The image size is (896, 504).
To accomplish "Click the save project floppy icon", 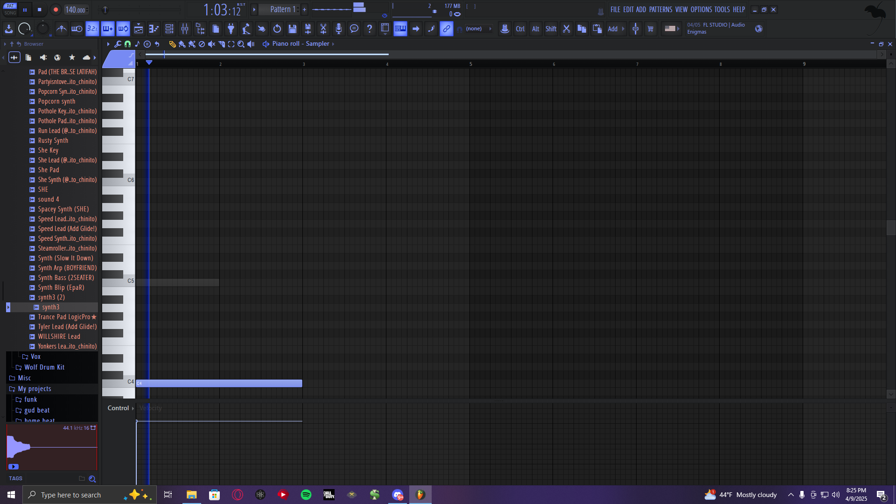I will click(x=293, y=29).
